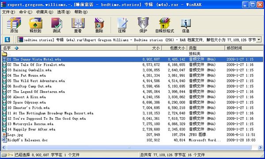The image size is (265, 159).
Task: Open the 收藏夹(O) menu
Action: 45,12
